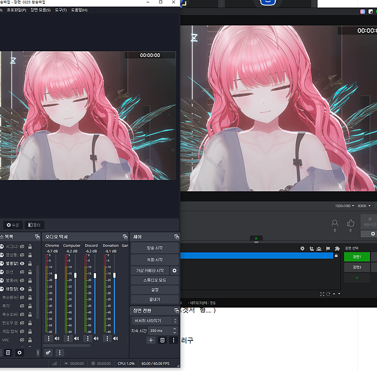This screenshot has width=377, height=371.
Task: Pop out the sources list dock
Action: [37, 237]
